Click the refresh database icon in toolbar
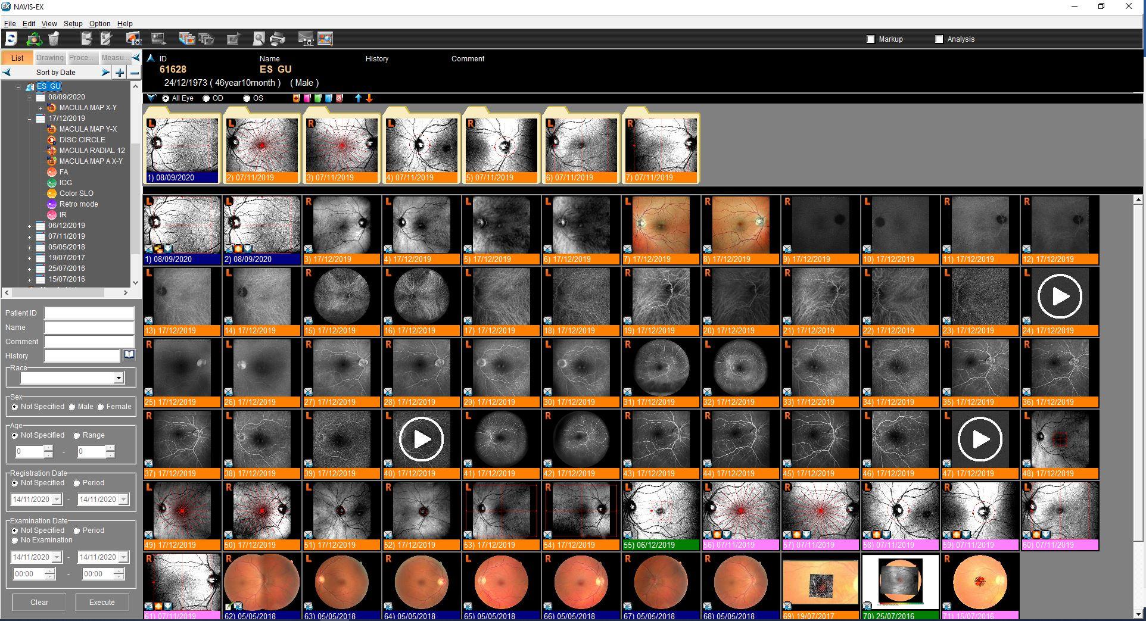This screenshot has height=621, width=1146. pos(11,39)
